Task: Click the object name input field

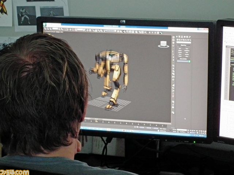Action: pyautogui.click(x=182, y=61)
